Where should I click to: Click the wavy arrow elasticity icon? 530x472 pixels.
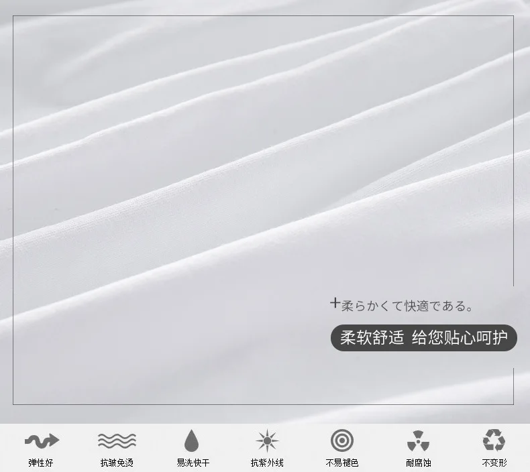(x=42, y=440)
